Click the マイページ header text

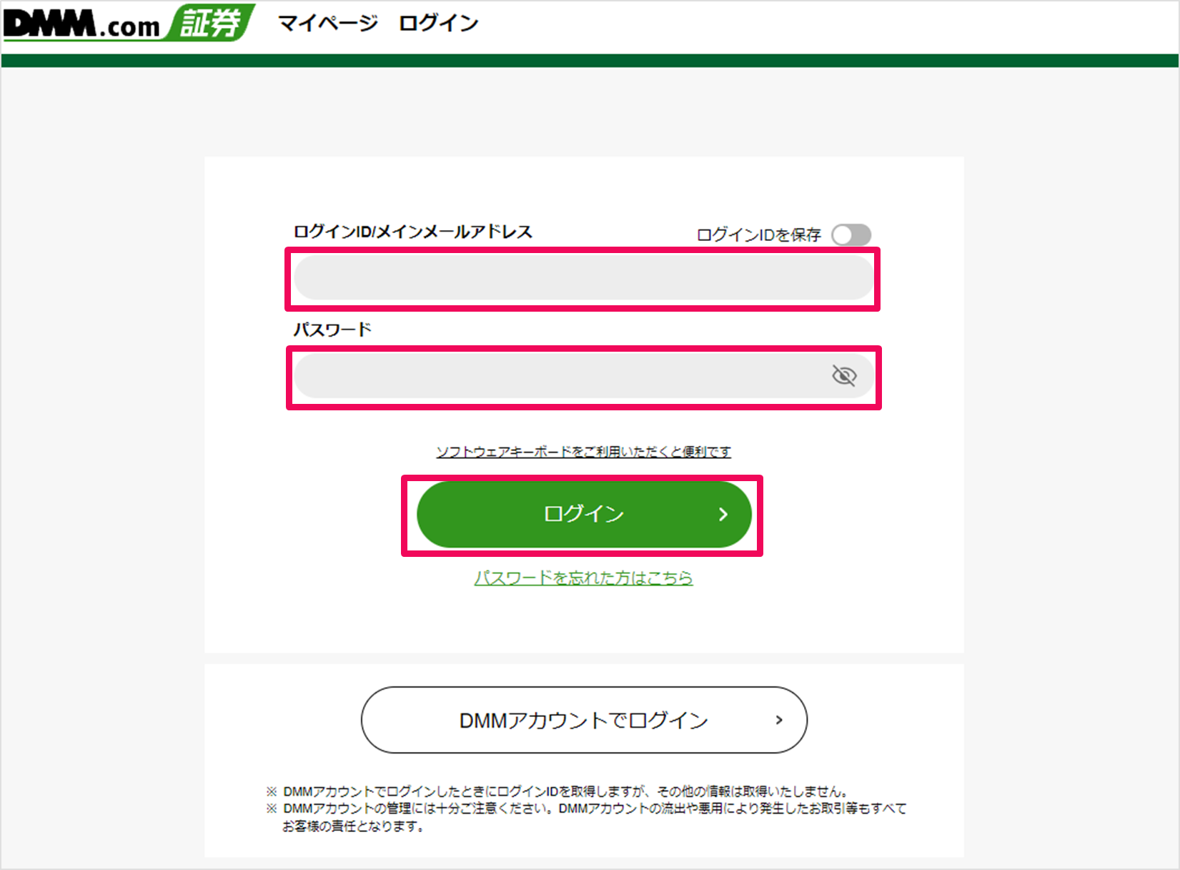(328, 24)
